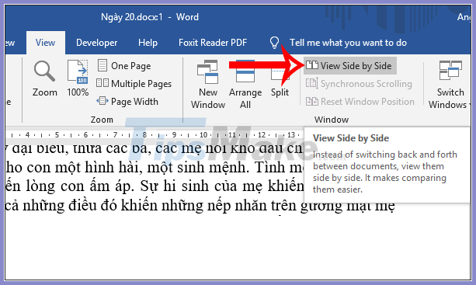
Task: Open a New Window of the document
Action: (208, 85)
